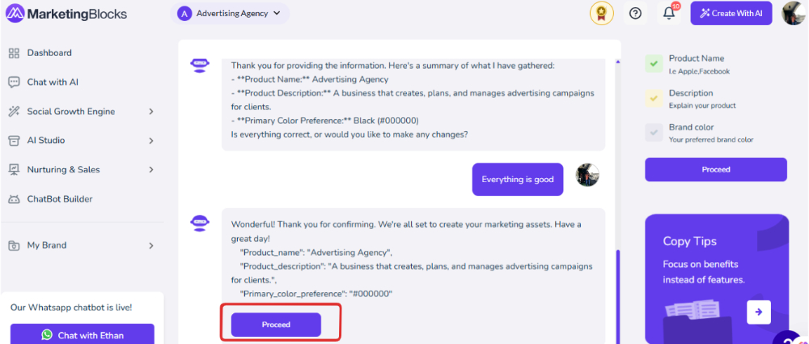Viewport: 809px width, 344px height.
Task: Open the user profile avatar at top right
Action: coord(794,14)
